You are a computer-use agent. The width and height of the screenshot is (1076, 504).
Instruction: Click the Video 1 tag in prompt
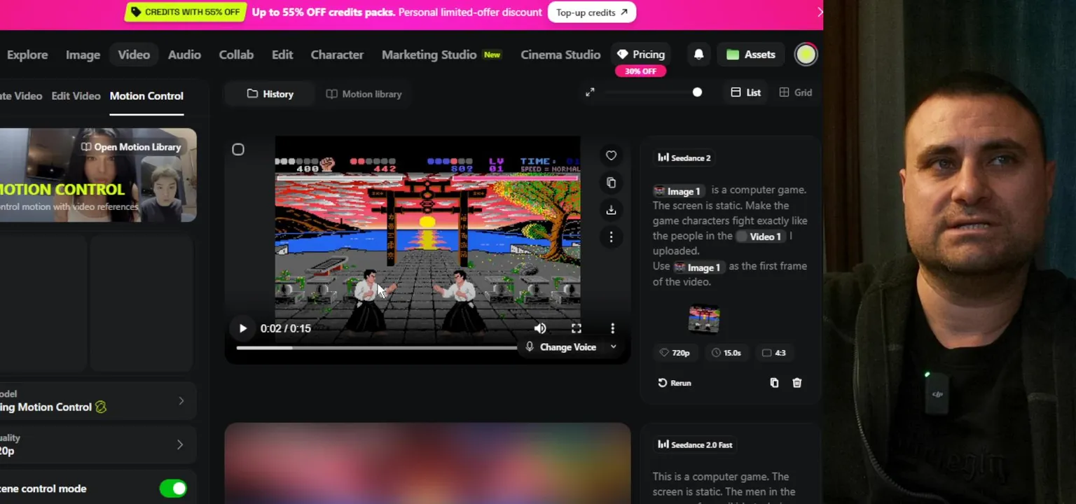pos(760,237)
